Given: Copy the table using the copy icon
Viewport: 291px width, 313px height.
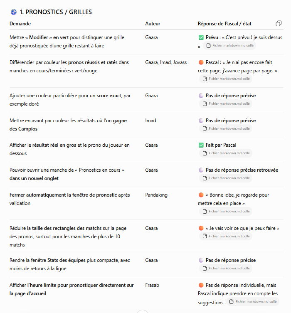Looking at the screenshot, I should 279,24.
